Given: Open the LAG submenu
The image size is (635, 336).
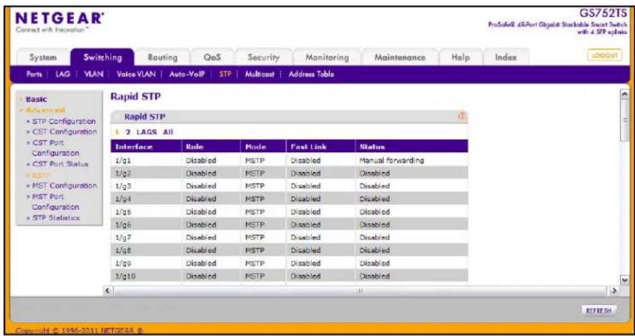Looking at the screenshot, I should 63,74.
